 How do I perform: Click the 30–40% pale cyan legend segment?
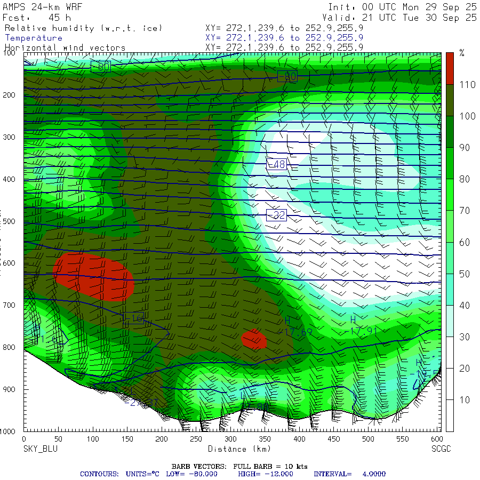pyautogui.click(x=450, y=321)
